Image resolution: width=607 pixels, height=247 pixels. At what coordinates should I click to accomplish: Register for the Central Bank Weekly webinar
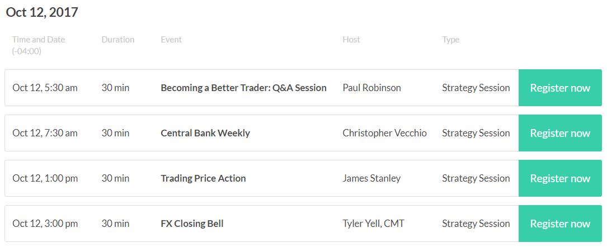click(x=560, y=133)
